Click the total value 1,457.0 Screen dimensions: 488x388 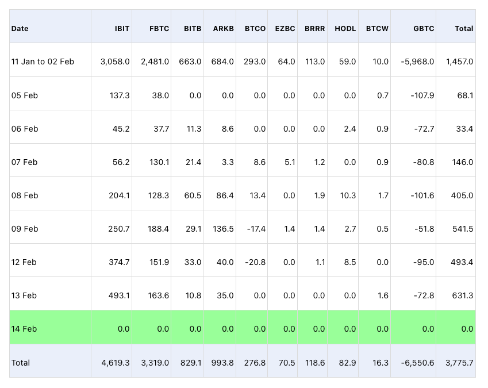click(x=459, y=62)
